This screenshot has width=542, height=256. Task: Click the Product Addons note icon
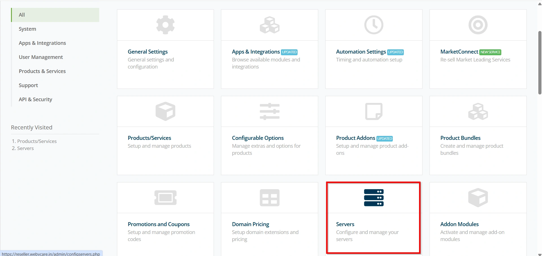374,111
